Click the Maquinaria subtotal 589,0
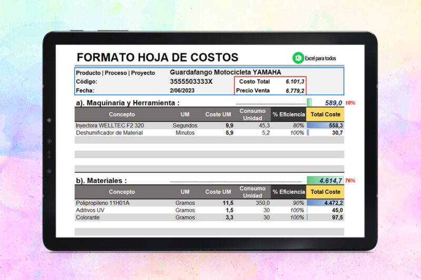Viewport: 421px width, 280px height. (334, 103)
